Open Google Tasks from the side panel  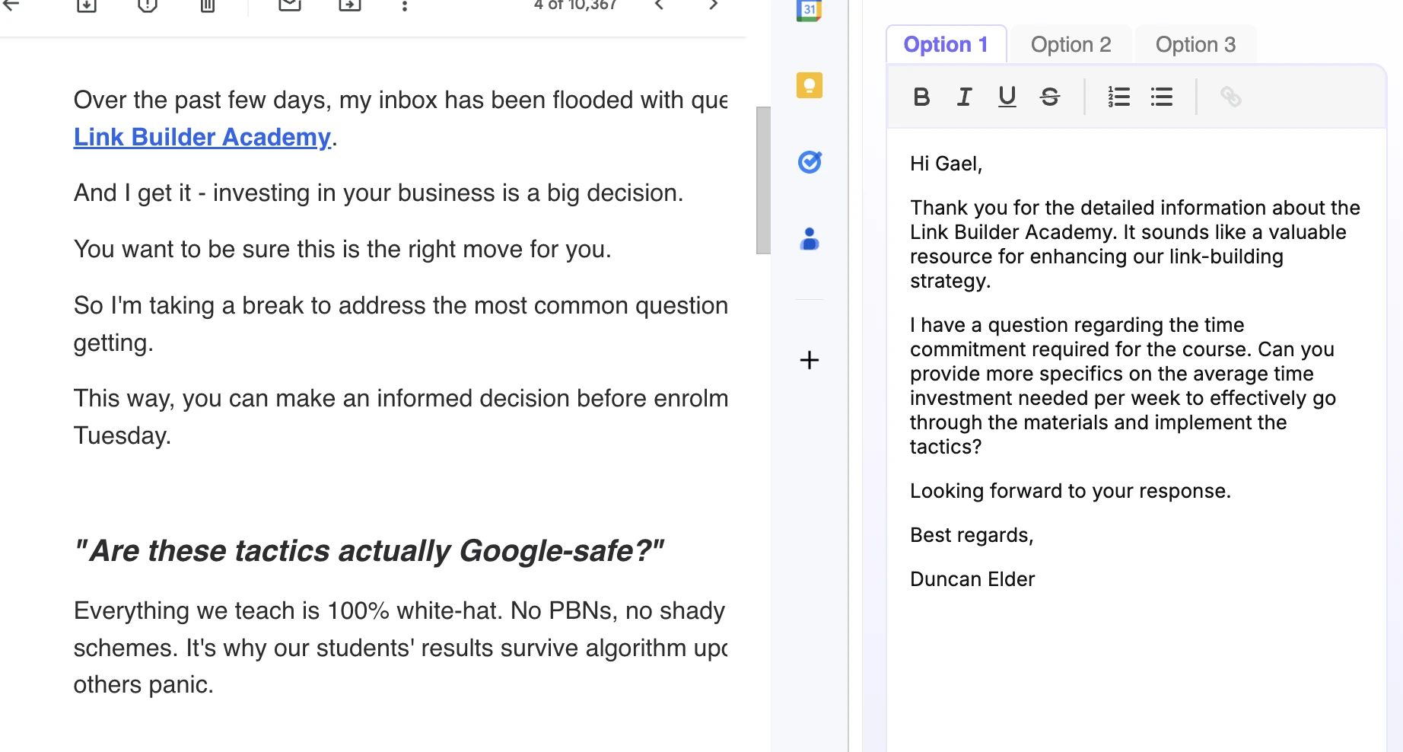pos(809,162)
